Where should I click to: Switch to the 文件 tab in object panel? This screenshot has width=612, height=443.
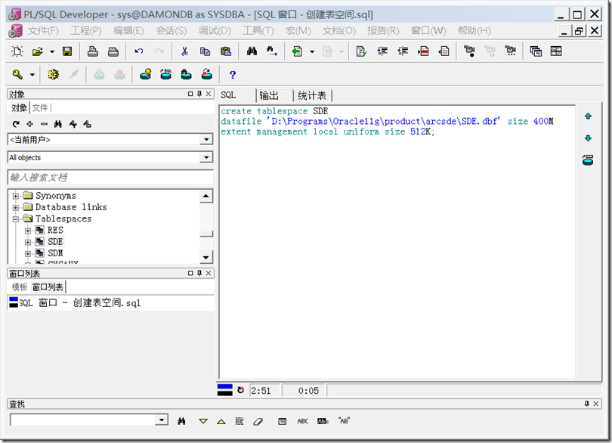40,107
